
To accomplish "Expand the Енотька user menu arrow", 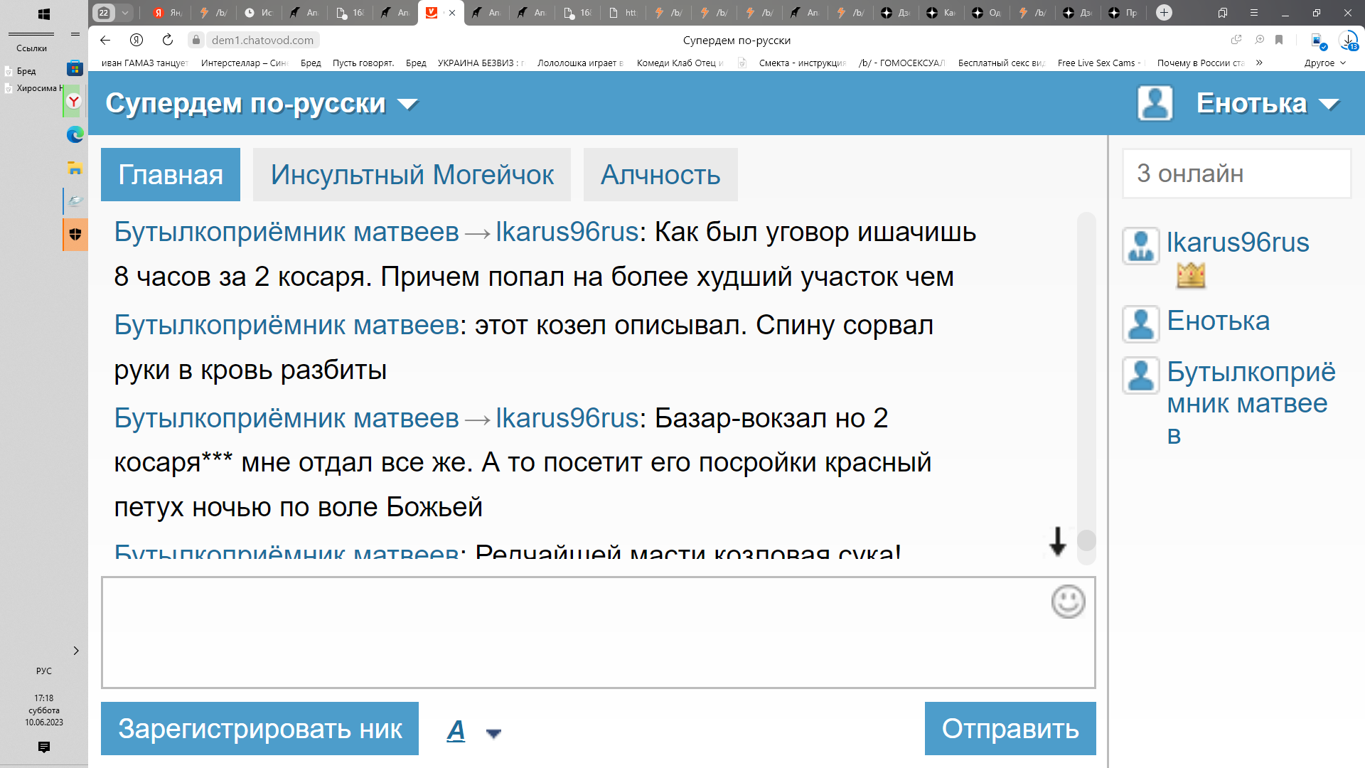I will pos(1329,105).
